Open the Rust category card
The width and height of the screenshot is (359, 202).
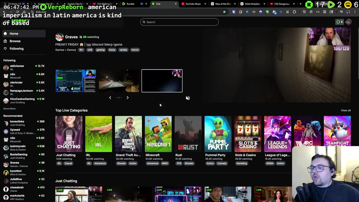click(188, 134)
